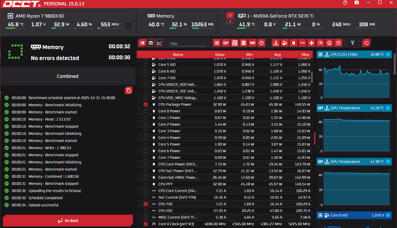Uncheck the CPU TDC checkbox
This screenshot has width=397, height=228.
coord(146,204)
